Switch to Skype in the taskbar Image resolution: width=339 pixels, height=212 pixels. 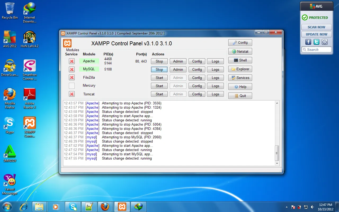pos(73,207)
